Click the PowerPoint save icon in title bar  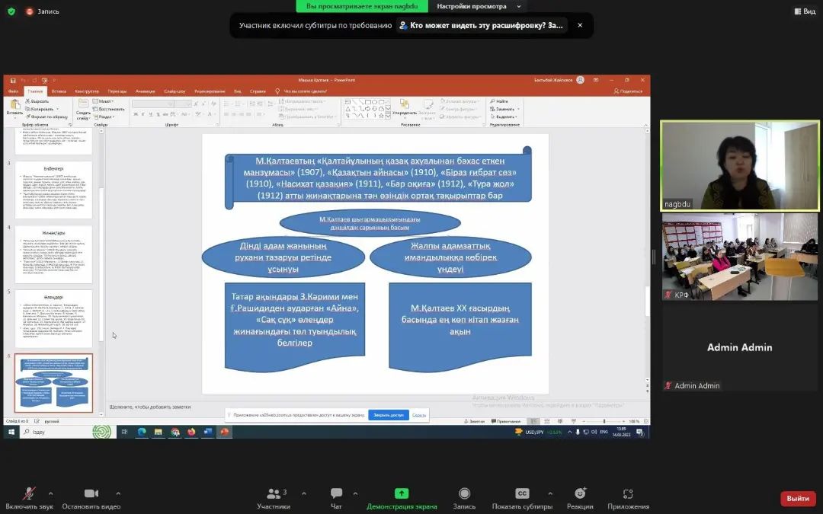13,80
